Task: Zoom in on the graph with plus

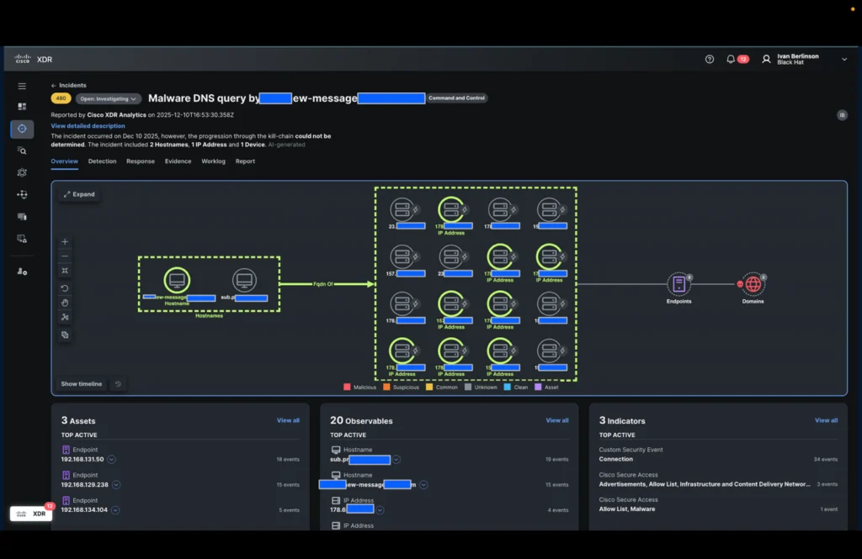Action: coord(66,242)
